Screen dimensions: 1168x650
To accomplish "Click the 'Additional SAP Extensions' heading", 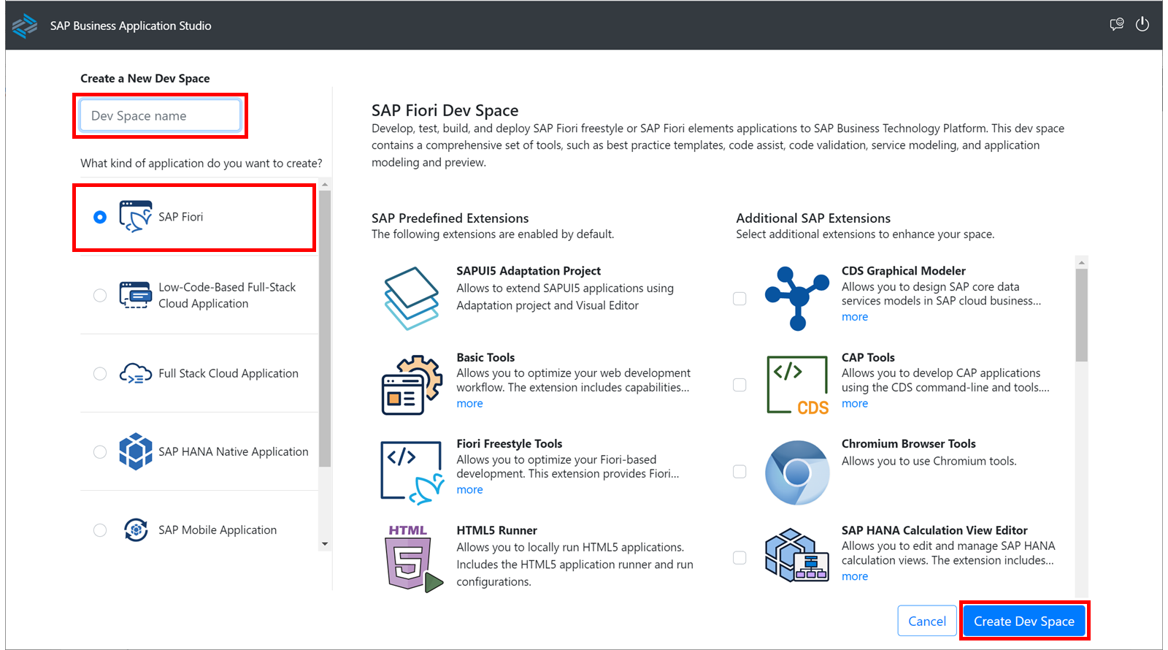I will pos(813,218).
